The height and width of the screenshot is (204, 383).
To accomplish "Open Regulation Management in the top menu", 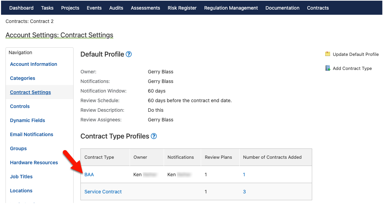I will coord(231,8).
